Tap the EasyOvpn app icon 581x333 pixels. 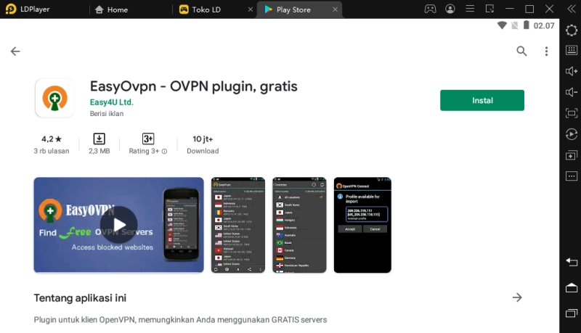55,98
